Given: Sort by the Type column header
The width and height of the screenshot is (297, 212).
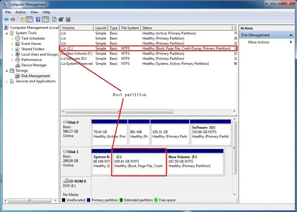Looking at the screenshot, I should (114, 28).
